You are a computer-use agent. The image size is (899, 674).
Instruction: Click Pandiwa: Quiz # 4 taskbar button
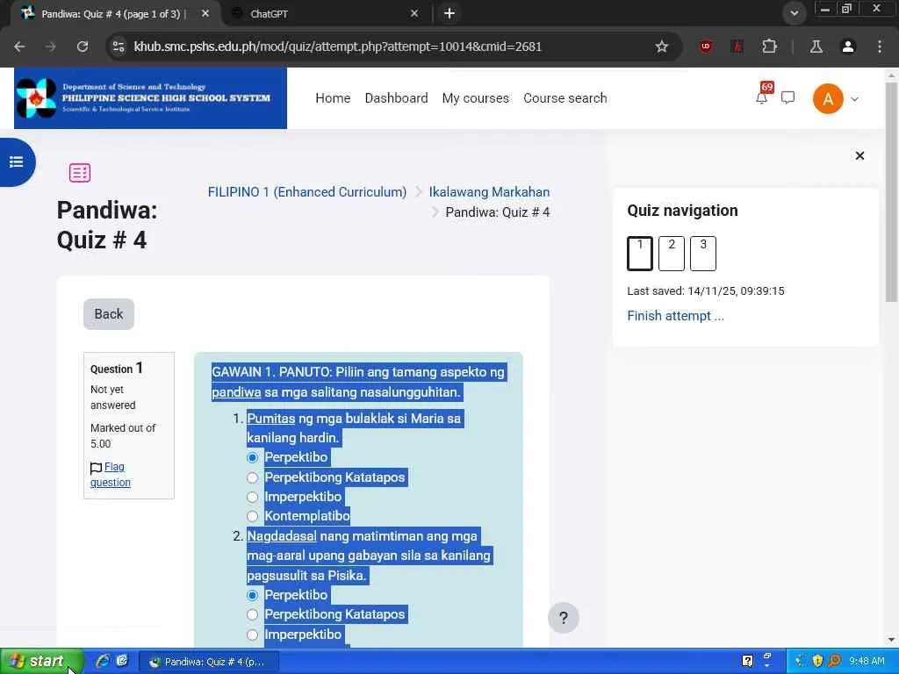tap(209, 662)
